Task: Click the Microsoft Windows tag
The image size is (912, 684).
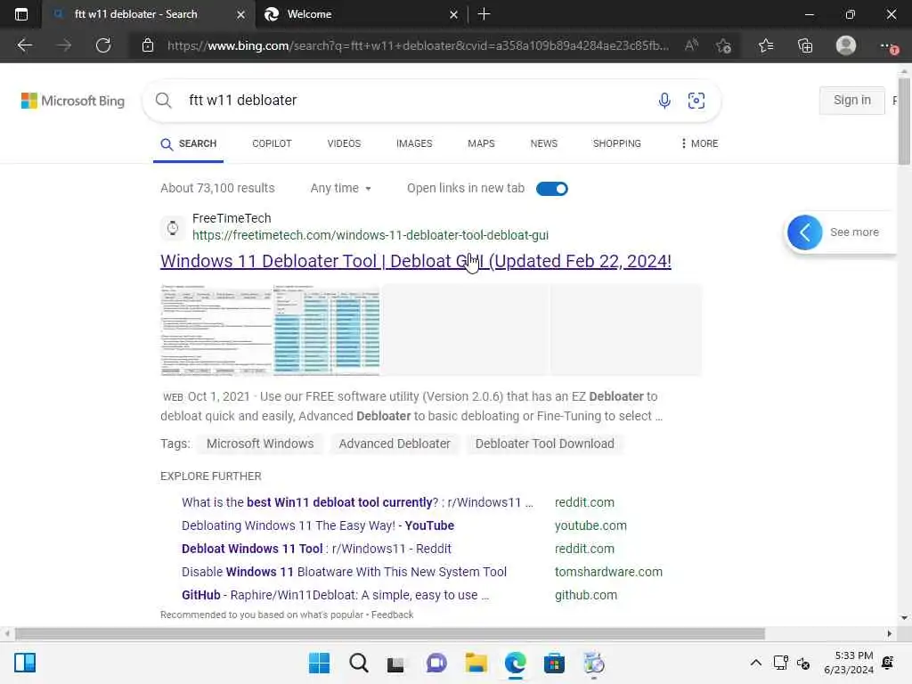Action: coord(260,444)
